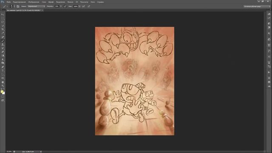
Task: Select the Dodge tool
Action: tap(3, 63)
